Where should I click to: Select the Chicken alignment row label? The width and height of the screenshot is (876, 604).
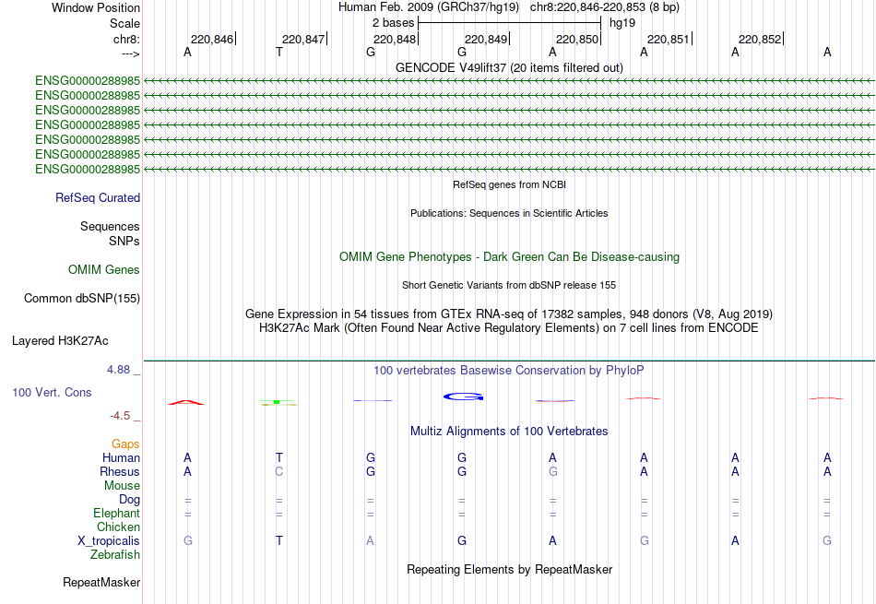[x=118, y=527]
